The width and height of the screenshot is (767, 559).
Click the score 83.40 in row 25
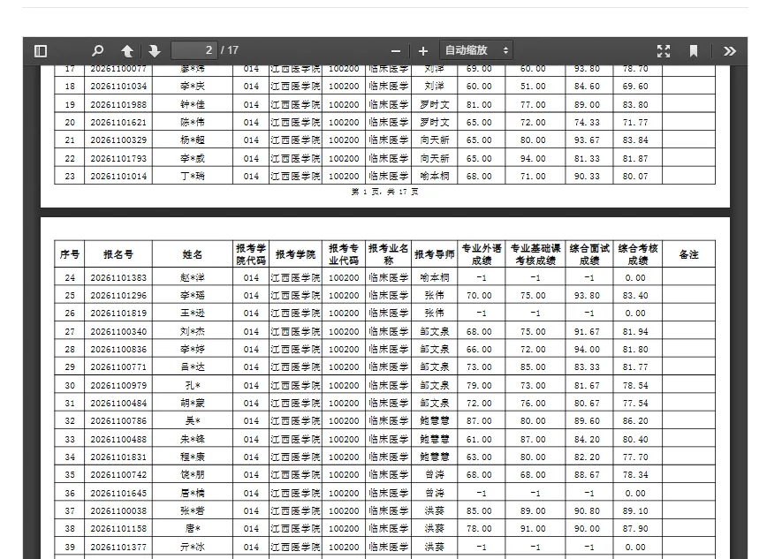point(635,295)
